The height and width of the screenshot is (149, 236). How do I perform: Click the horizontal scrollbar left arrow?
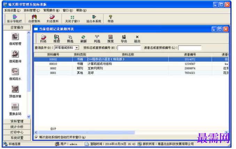click(36, 132)
